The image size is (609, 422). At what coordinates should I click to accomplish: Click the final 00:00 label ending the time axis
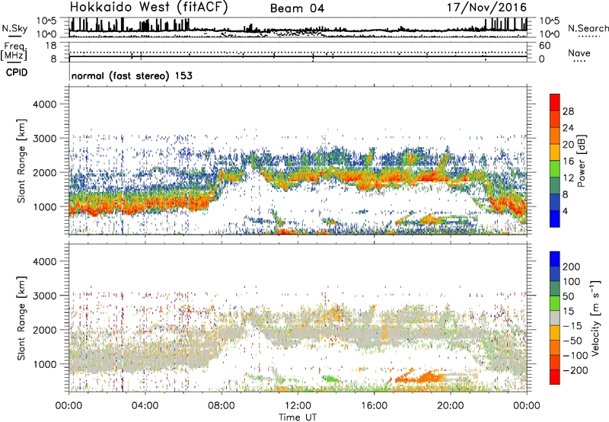[527, 406]
